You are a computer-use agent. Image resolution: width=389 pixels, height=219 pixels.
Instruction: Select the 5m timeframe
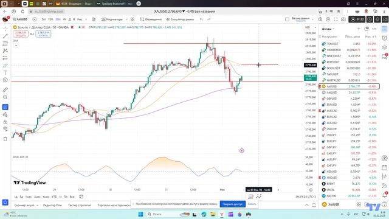click(x=44, y=19)
